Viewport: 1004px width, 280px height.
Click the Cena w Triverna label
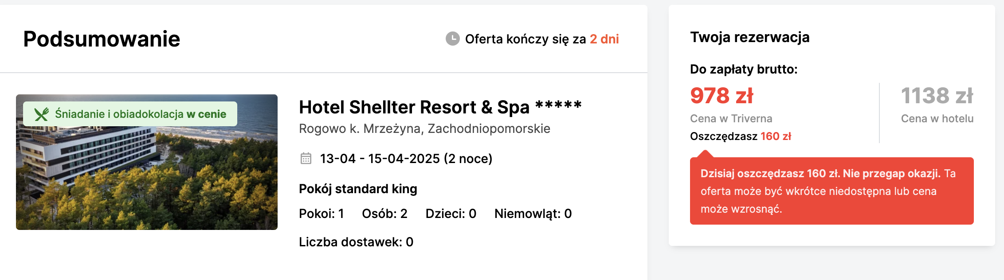pos(731,118)
